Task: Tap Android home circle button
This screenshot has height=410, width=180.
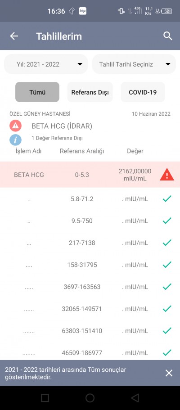Action: [x=90, y=398]
